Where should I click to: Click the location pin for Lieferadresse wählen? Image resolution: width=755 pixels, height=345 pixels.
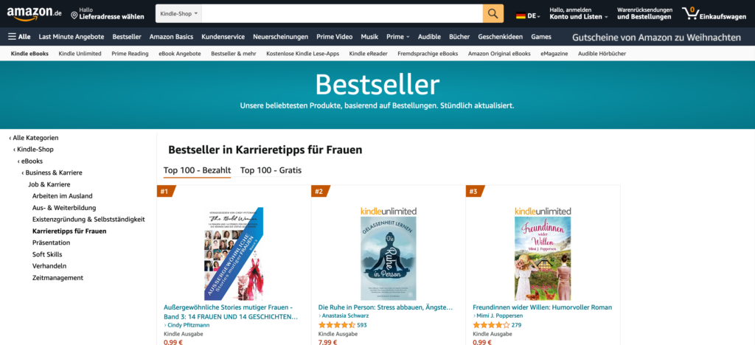click(x=74, y=16)
